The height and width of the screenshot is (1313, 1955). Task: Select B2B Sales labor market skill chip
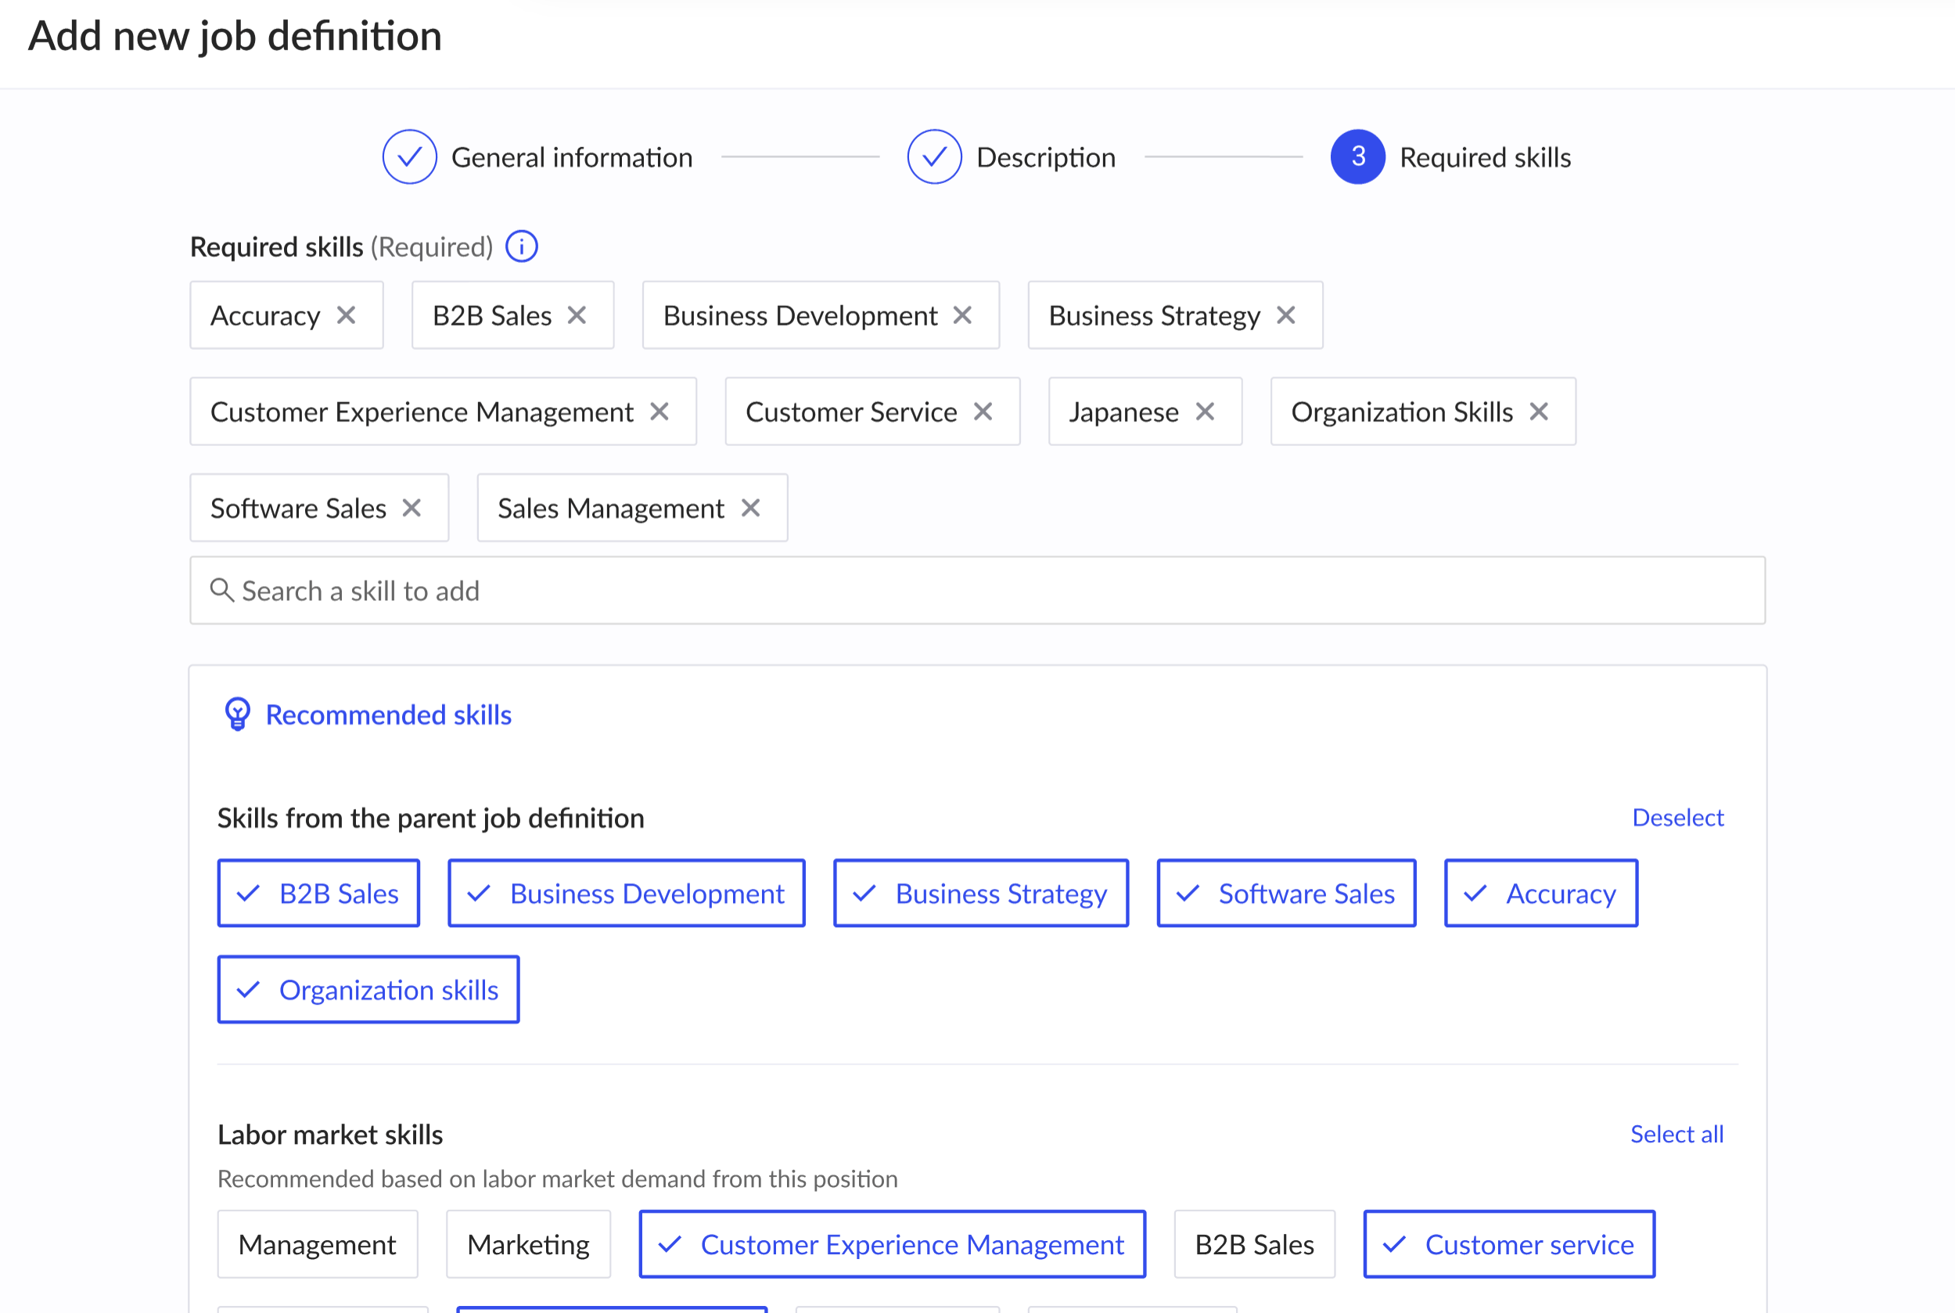pyautogui.click(x=1254, y=1243)
